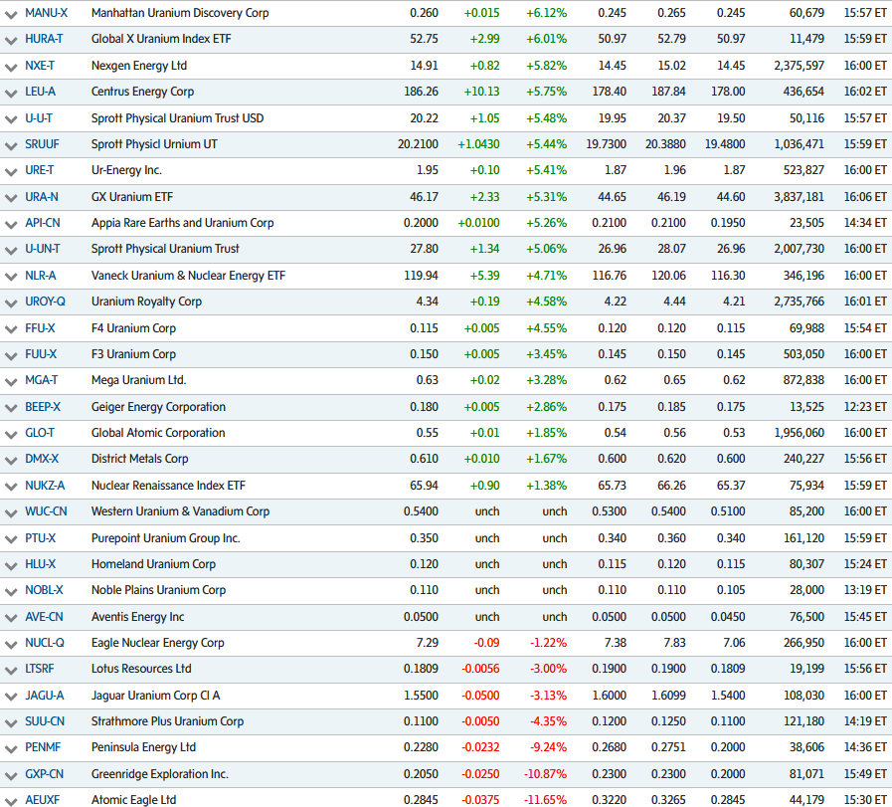
Task: Expand the NUCL-Q row chevron
Action: click(11, 644)
